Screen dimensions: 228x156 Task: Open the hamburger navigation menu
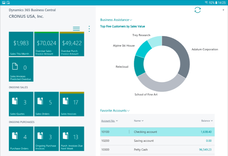point(76,29)
